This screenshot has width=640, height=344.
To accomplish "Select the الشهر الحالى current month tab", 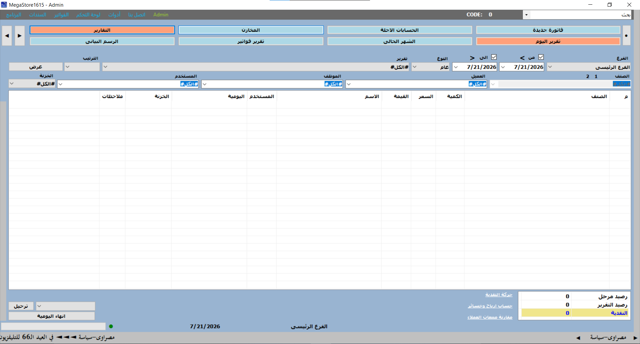I will click(400, 41).
